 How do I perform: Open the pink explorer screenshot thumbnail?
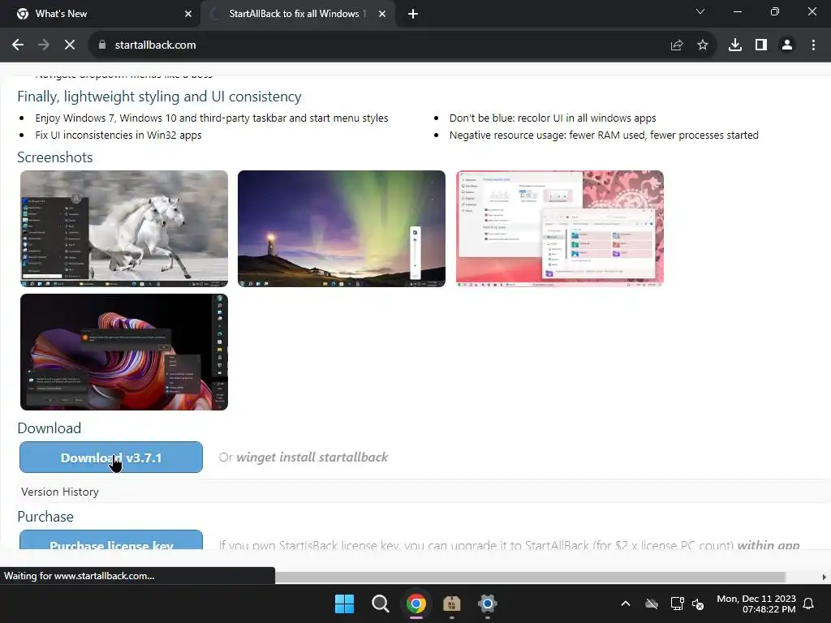(560, 229)
